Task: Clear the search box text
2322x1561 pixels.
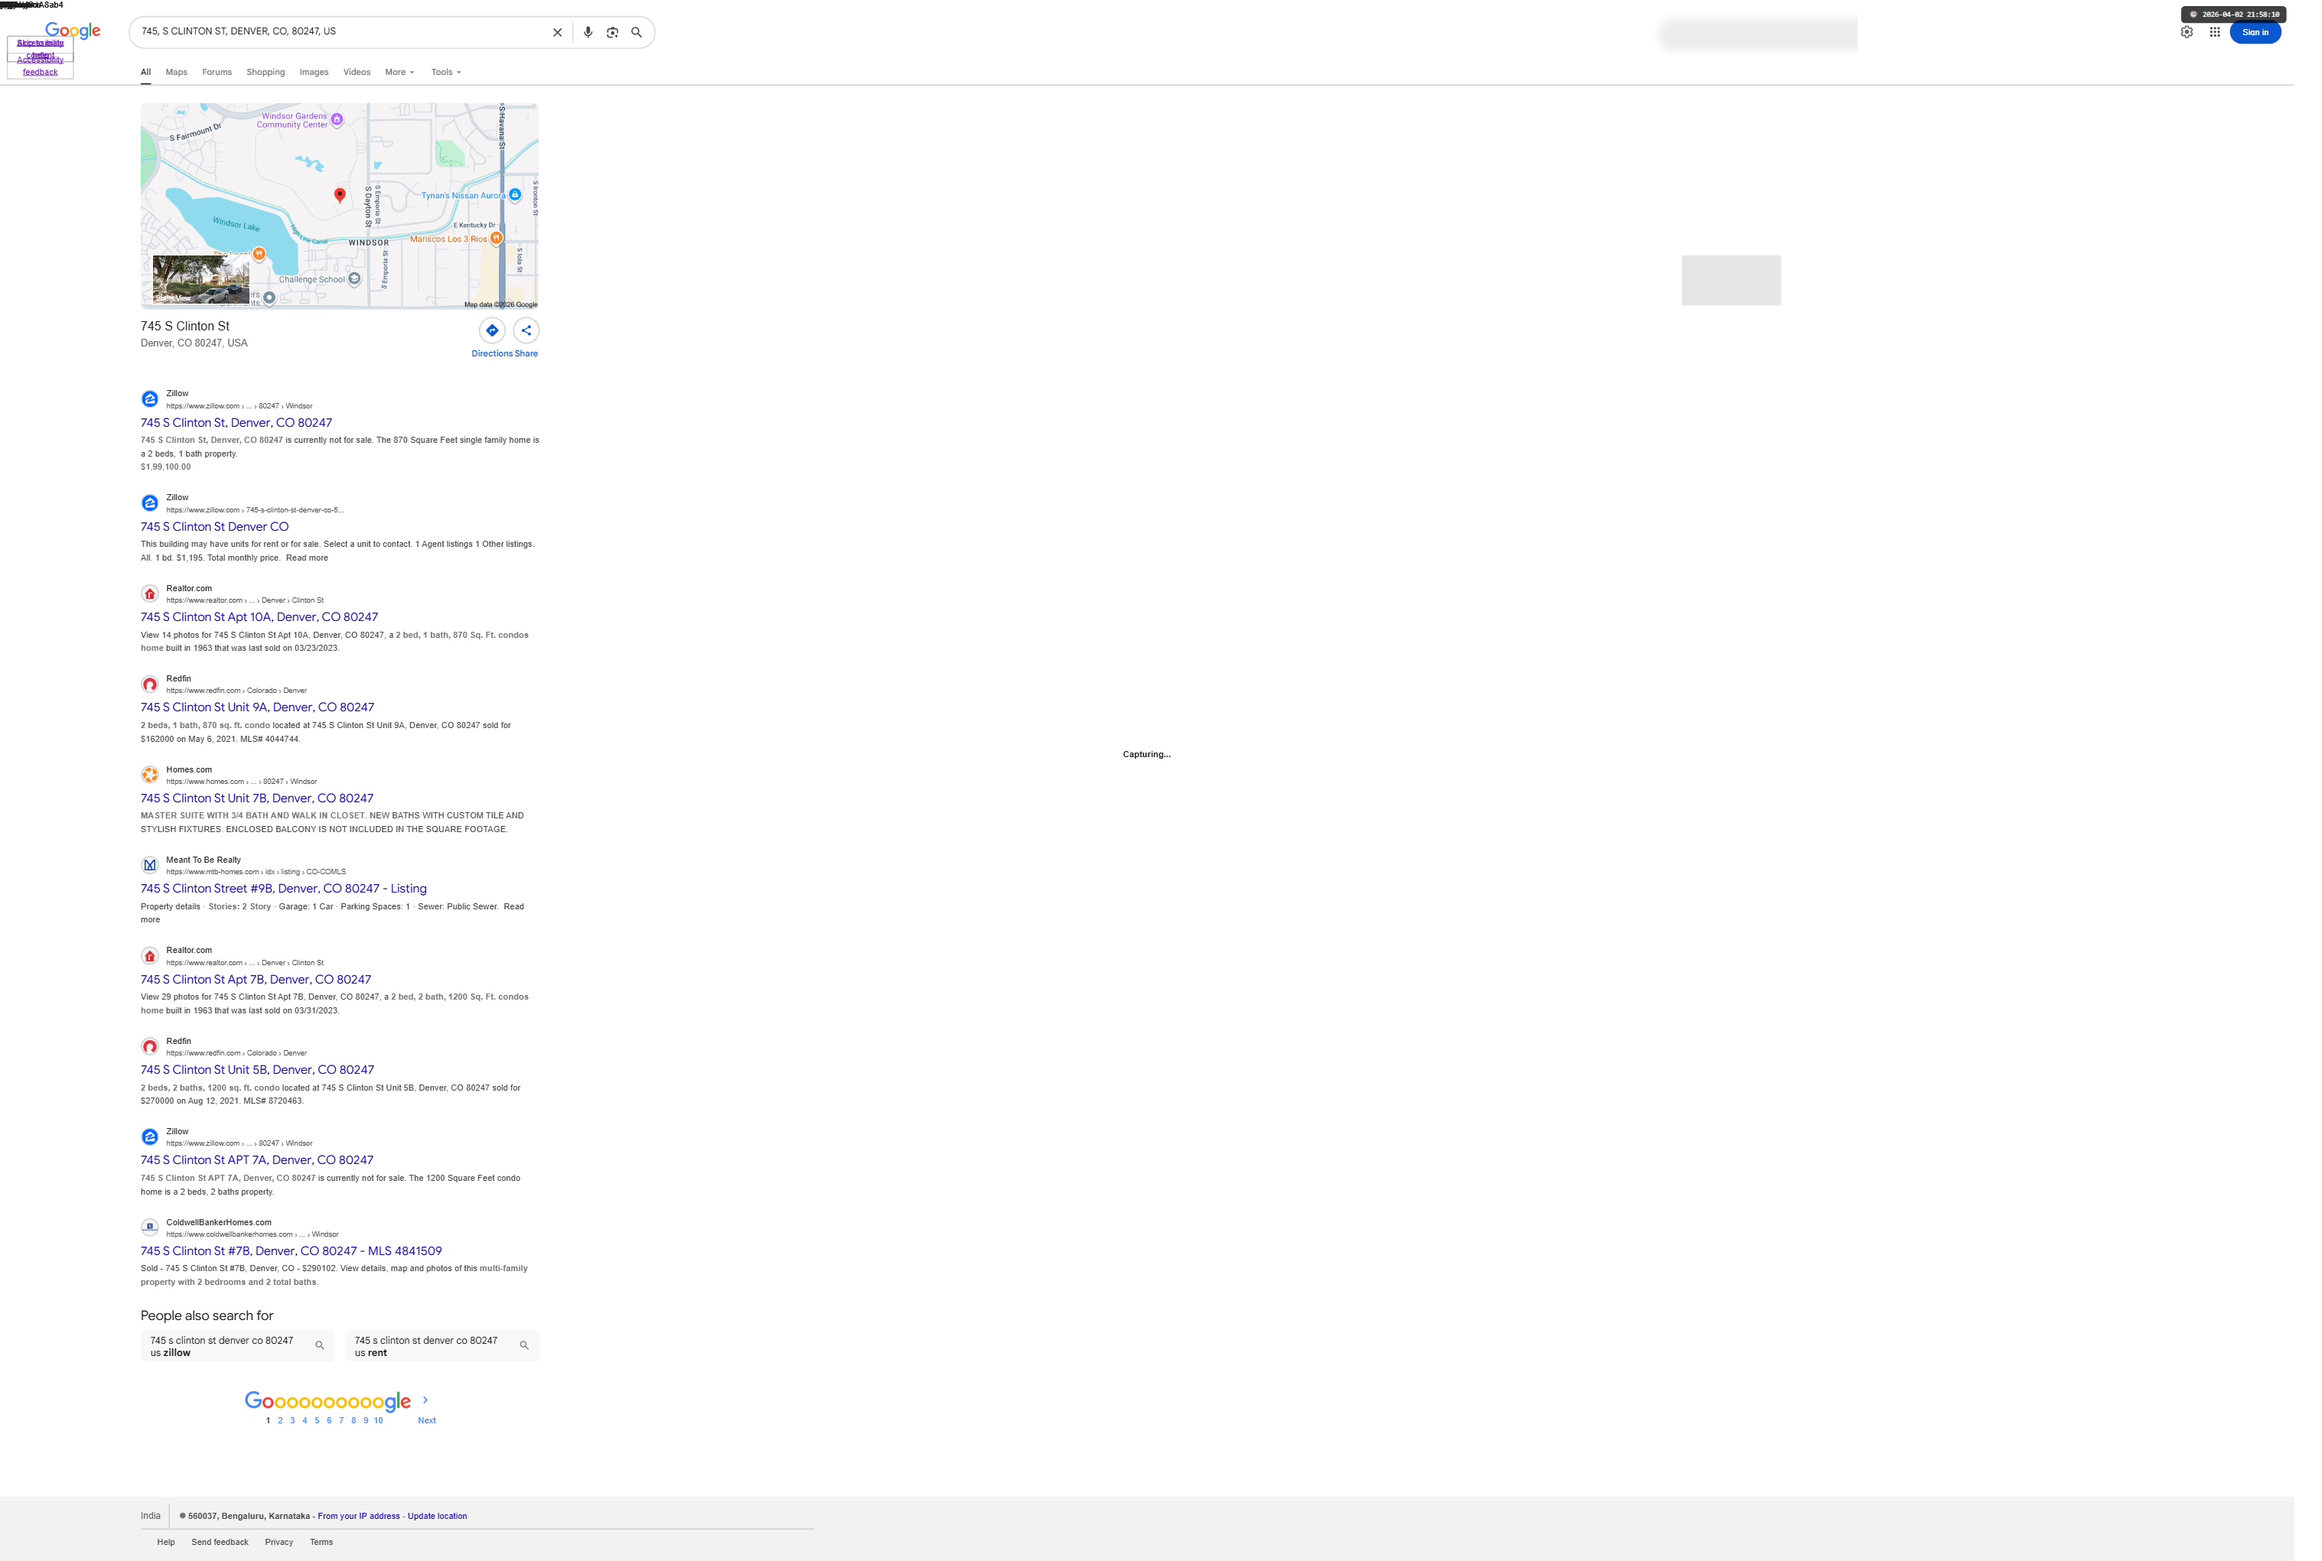Action: (x=558, y=33)
